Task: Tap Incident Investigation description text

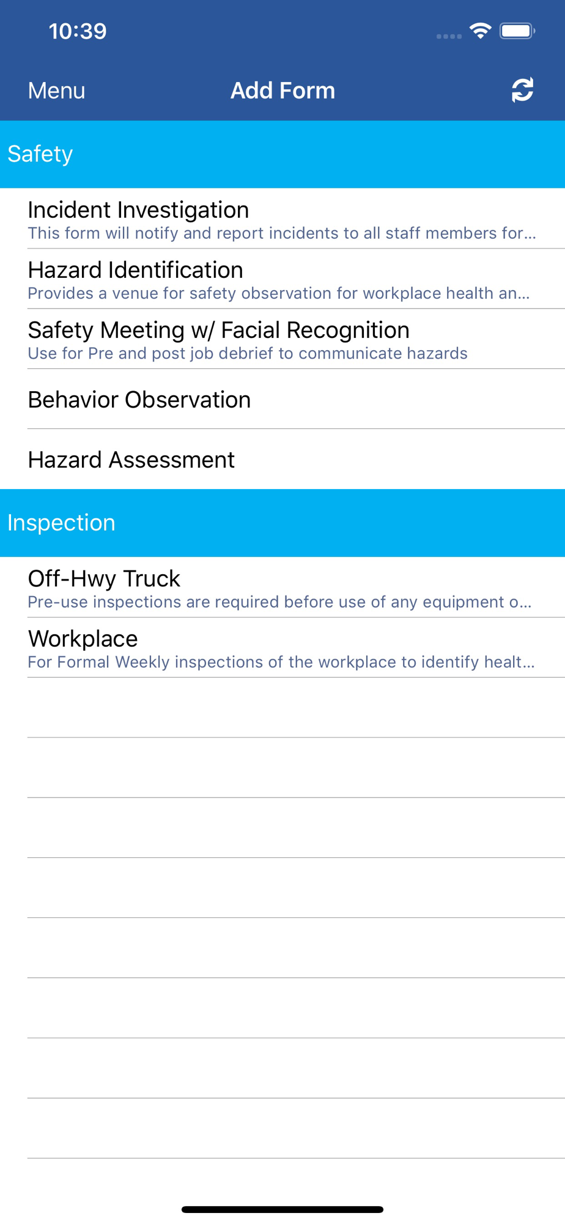Action: coord(282,233)
